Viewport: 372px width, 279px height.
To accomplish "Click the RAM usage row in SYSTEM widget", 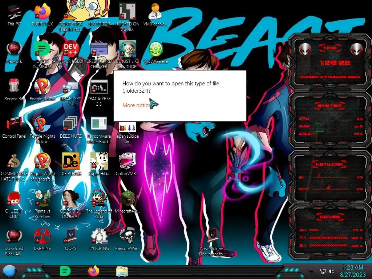I will click(331, 126).
